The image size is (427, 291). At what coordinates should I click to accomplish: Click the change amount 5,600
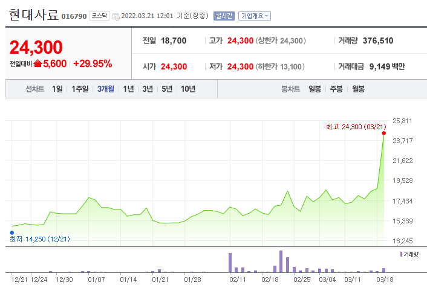tap(55, 63)
